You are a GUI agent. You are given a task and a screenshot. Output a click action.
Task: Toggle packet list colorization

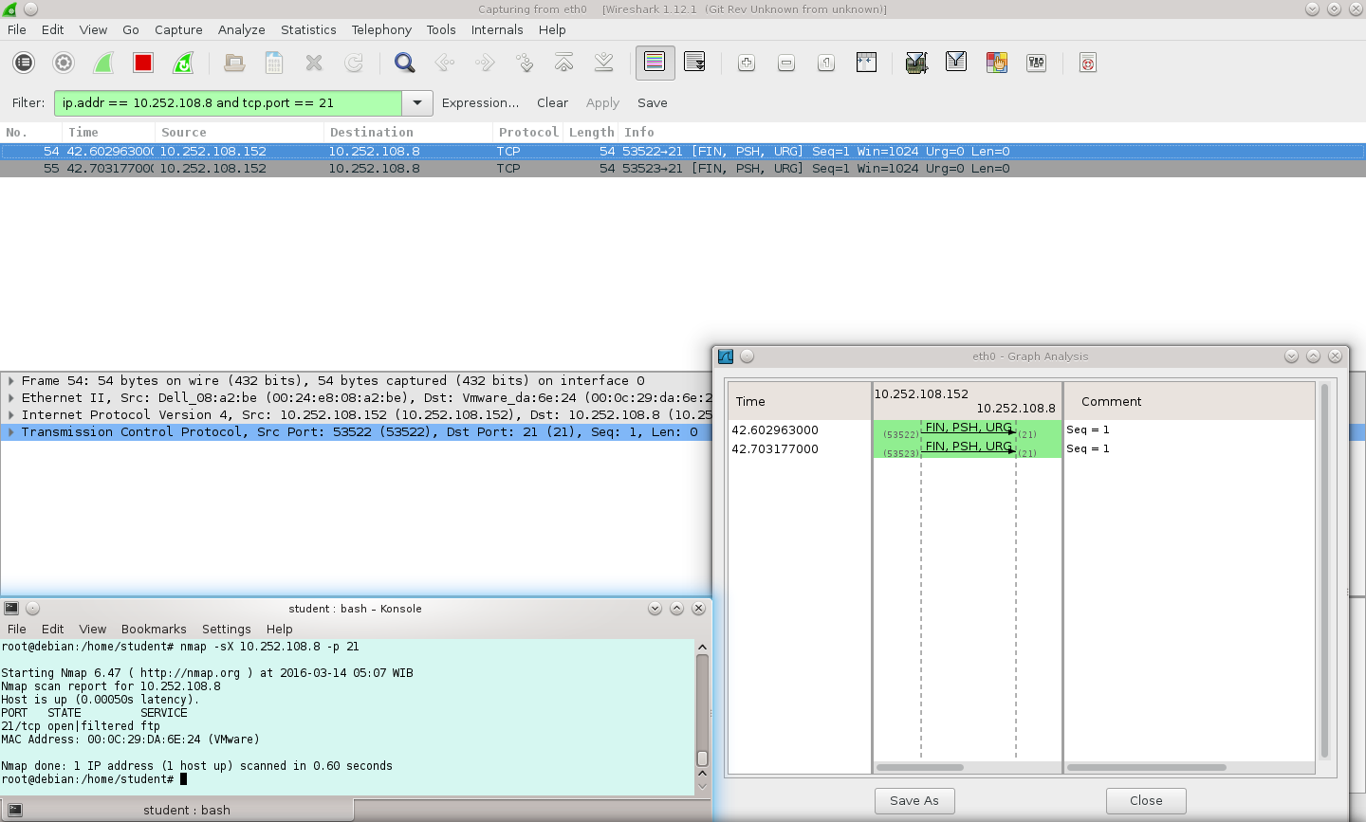coord(655,64)
